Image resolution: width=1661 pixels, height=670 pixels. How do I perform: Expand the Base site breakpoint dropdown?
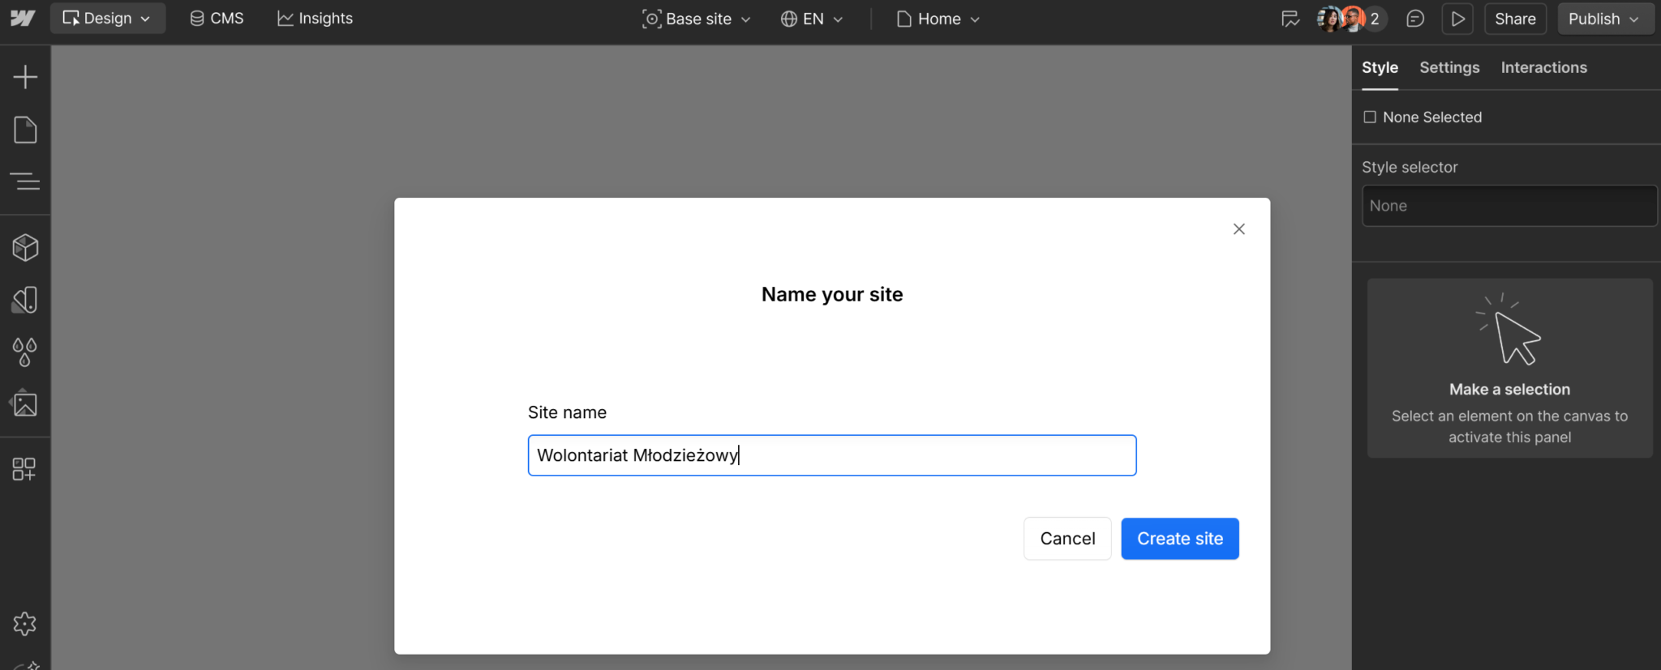coord(697,19)
